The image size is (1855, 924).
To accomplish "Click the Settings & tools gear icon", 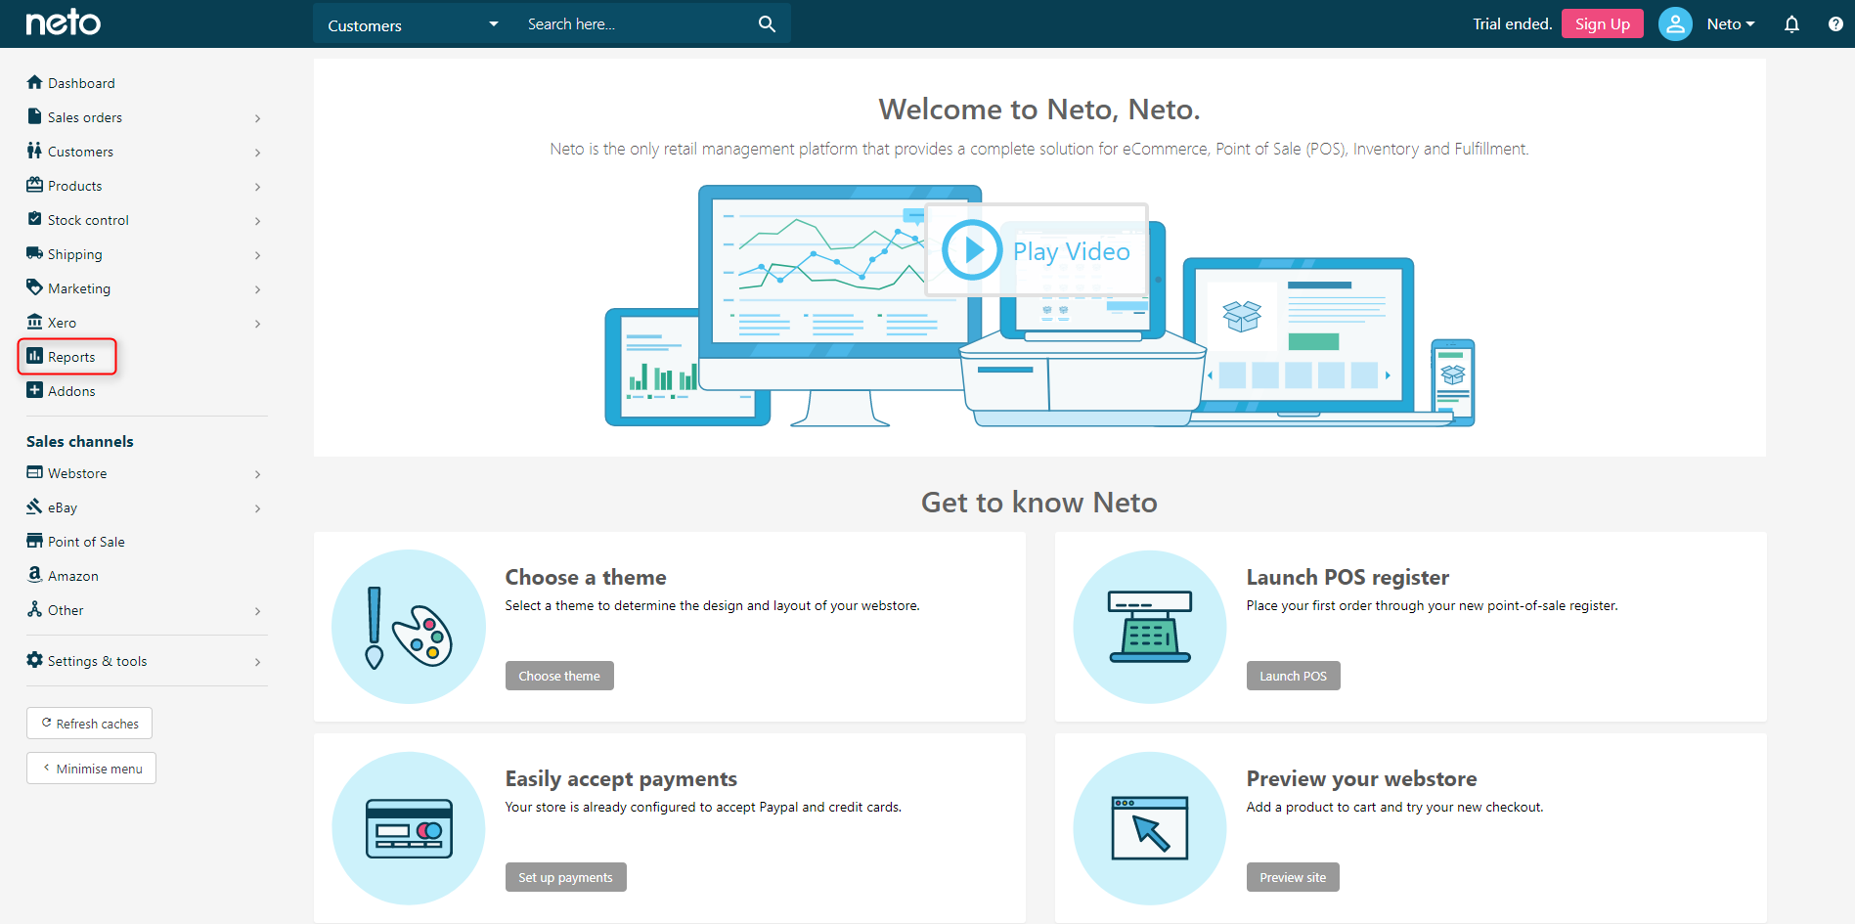I will pyautogui.click(x=35, y=660).
